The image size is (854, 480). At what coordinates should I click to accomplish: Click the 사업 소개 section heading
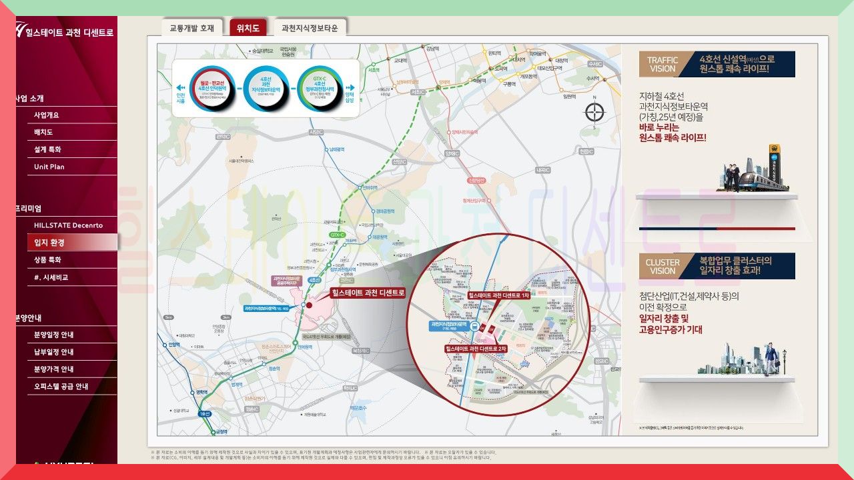pyautogui.click(x=30, y=99)
